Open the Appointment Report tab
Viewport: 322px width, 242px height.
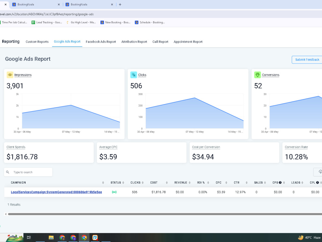188,42
